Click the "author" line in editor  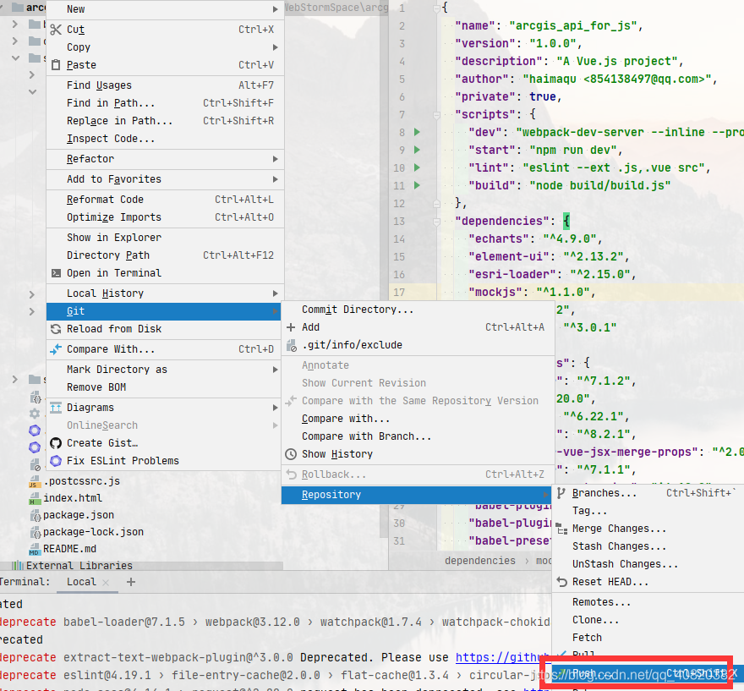click(586, 80)
